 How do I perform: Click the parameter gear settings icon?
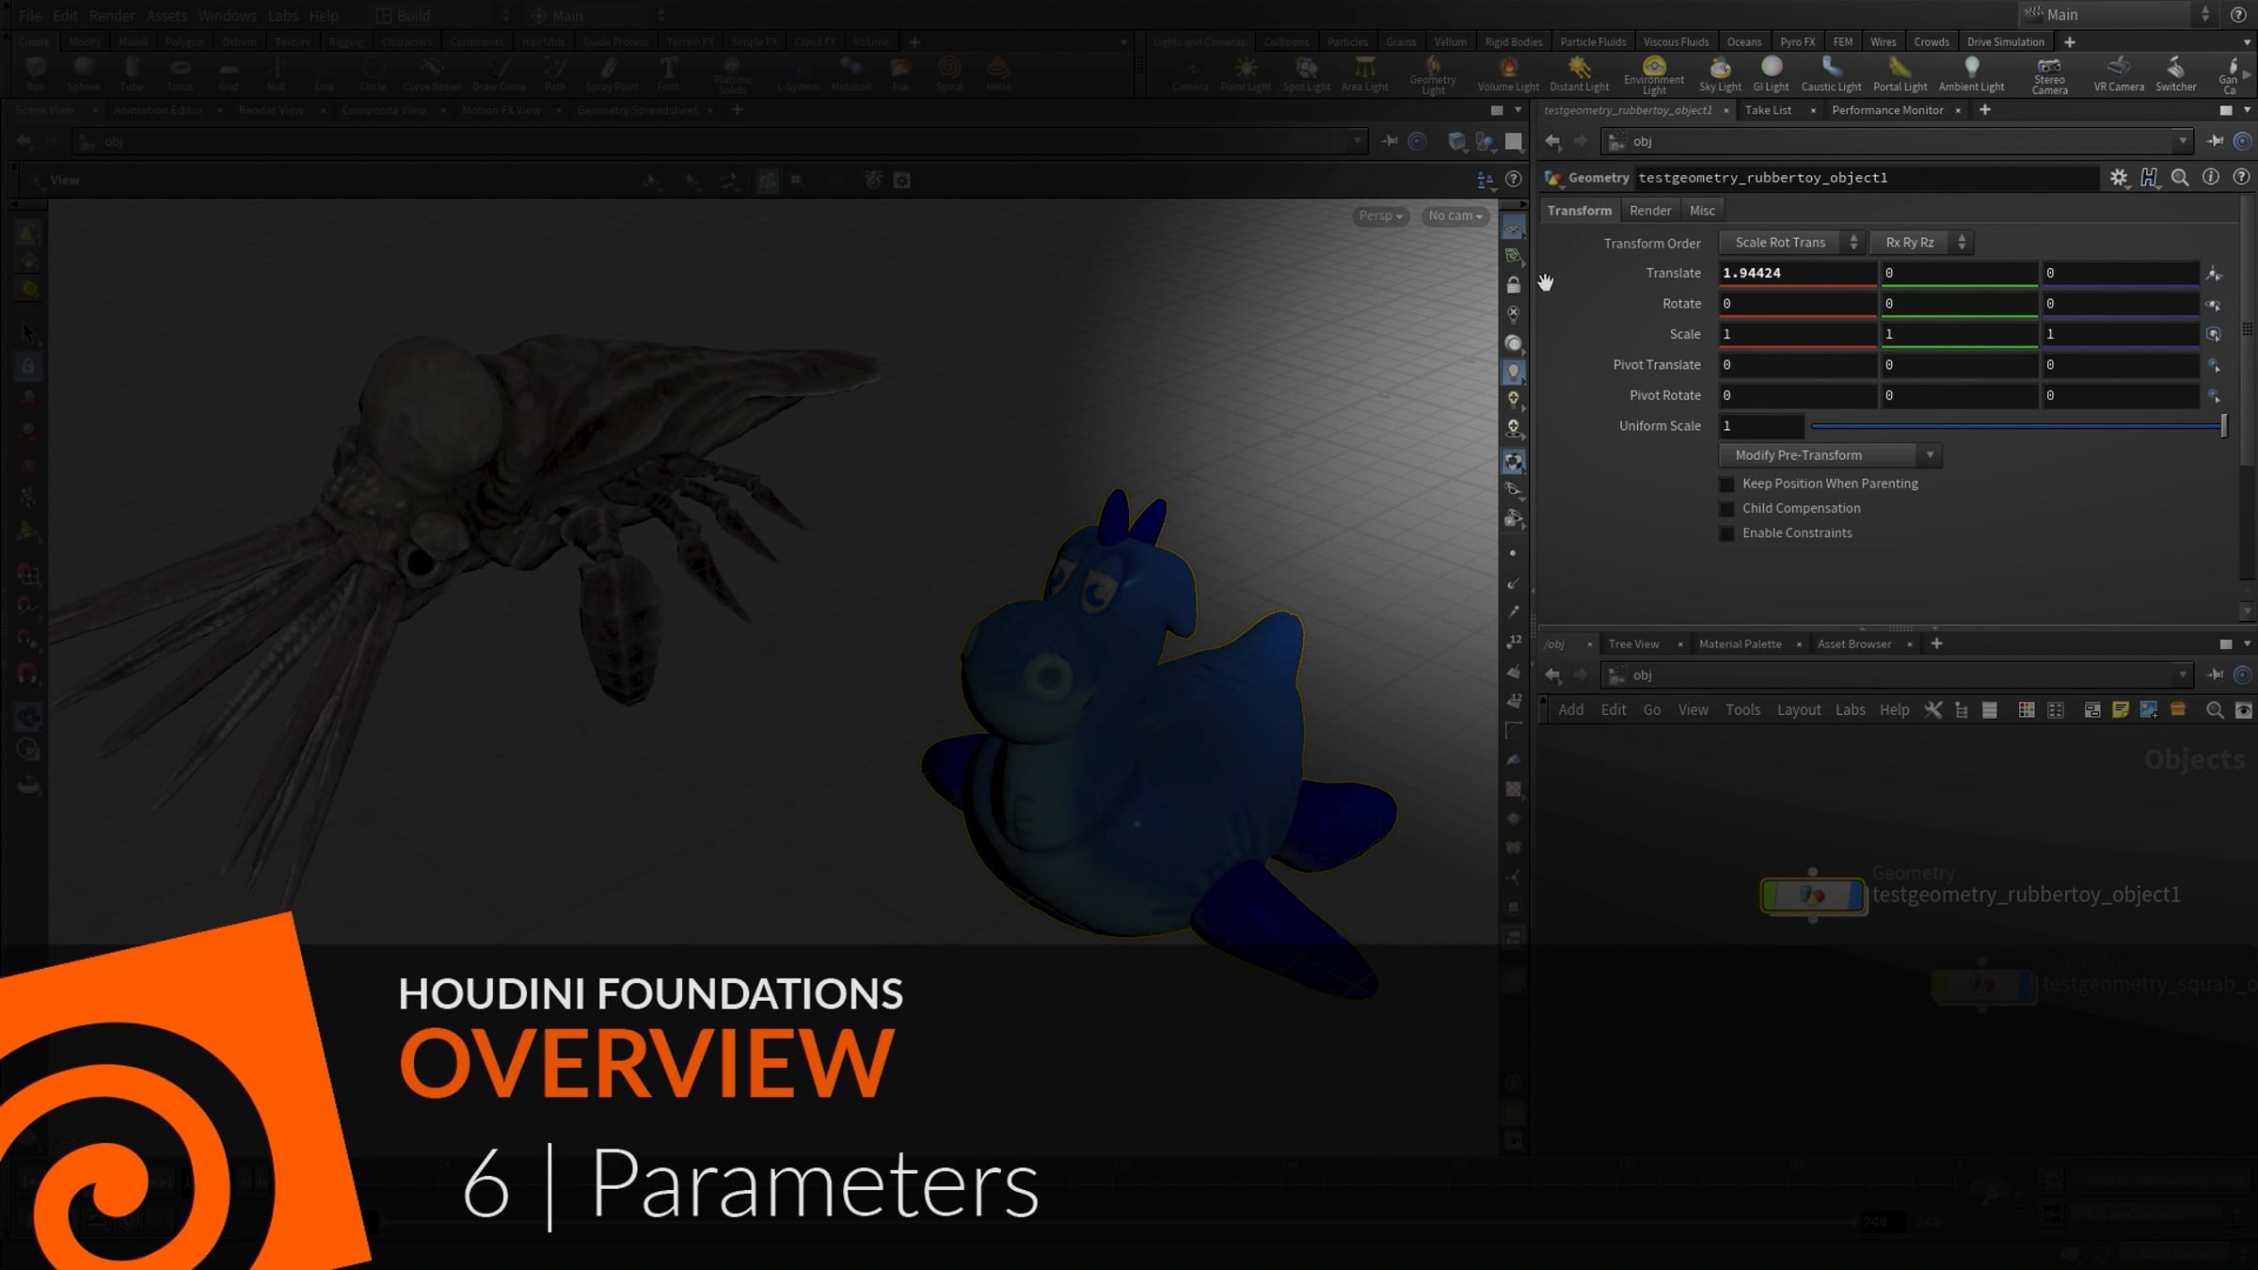pyautogui.click(x=2119, y=178)
